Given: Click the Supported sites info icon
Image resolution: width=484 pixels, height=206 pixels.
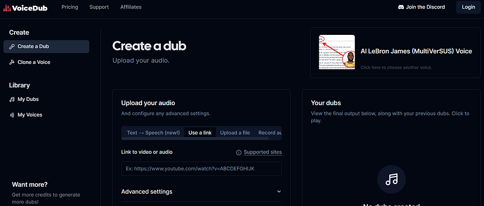Looking at the screenshot, I should tap(239, 152).
